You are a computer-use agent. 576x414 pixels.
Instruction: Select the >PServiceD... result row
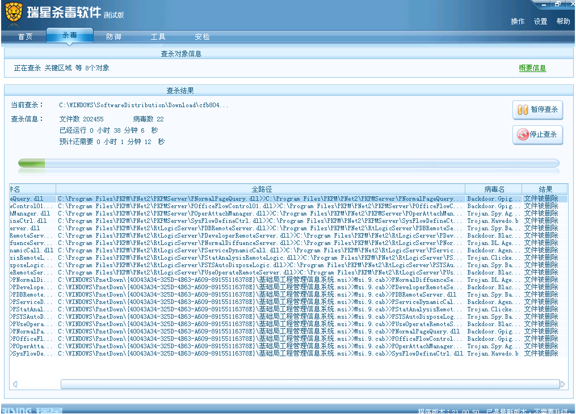(289, 302)
